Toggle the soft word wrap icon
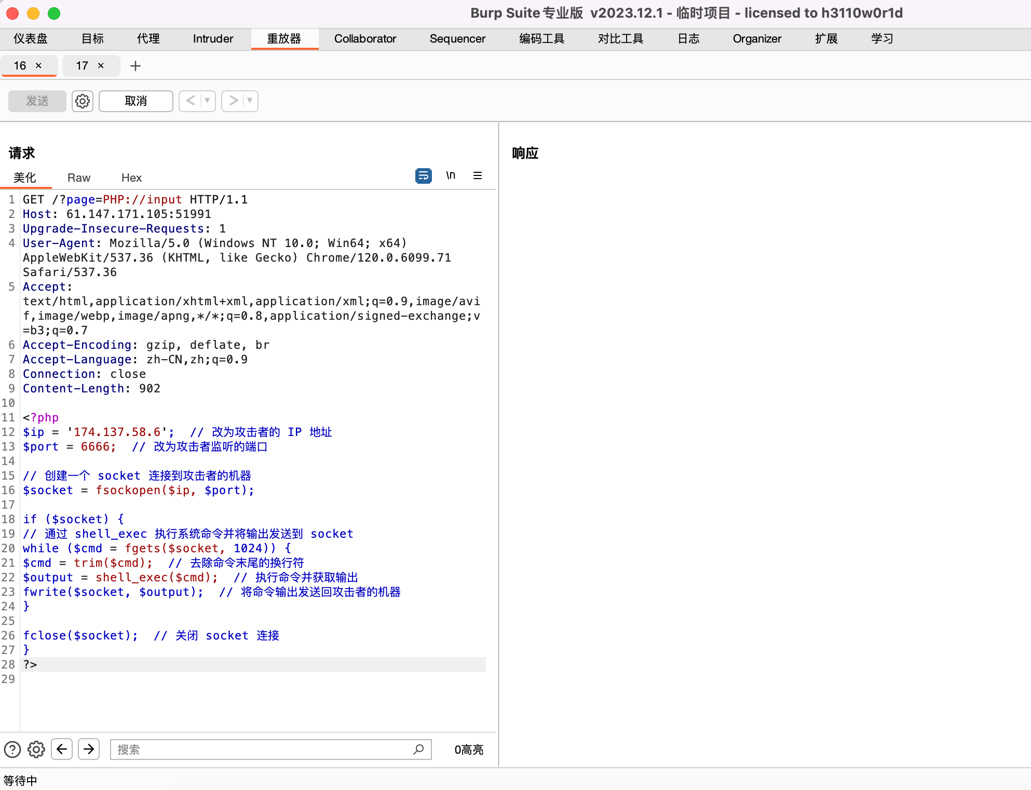 (424, 176)
